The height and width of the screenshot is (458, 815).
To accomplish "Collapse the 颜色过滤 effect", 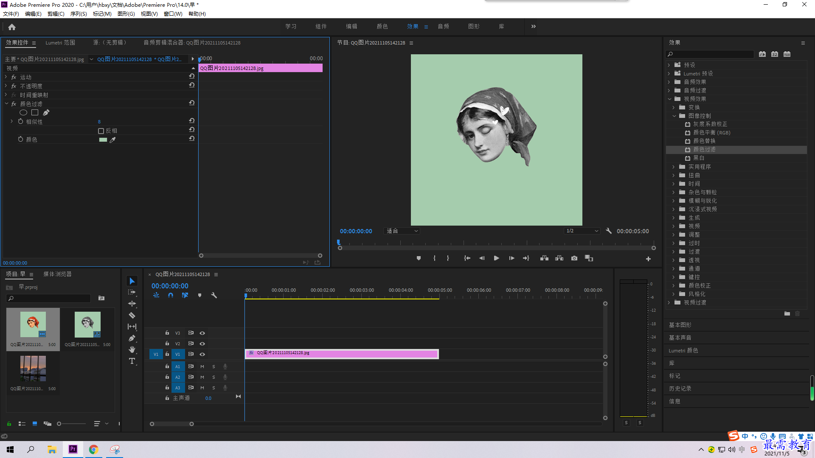I will (6, 104).
